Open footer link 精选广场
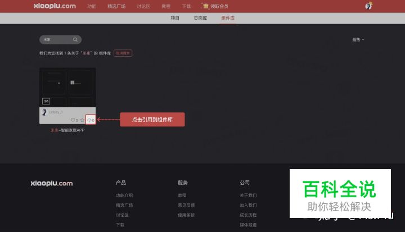This screenshot has width=405, height=232. (x=124, y=205)
